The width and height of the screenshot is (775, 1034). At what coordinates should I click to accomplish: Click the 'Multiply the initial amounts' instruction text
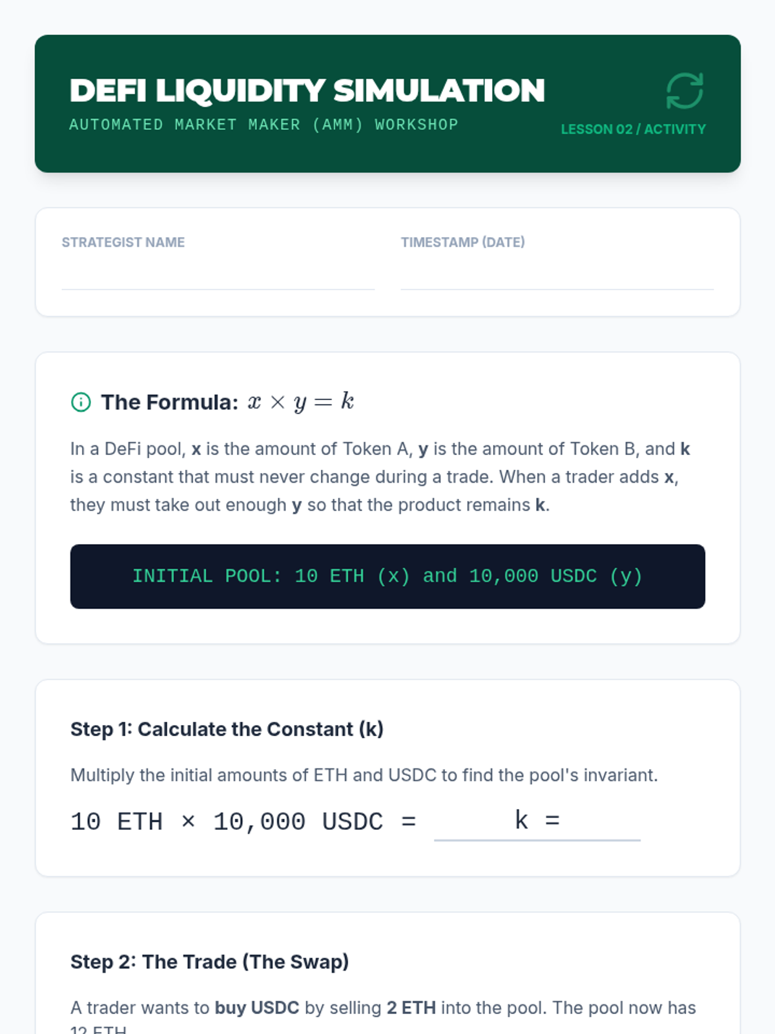coord(364,775)
